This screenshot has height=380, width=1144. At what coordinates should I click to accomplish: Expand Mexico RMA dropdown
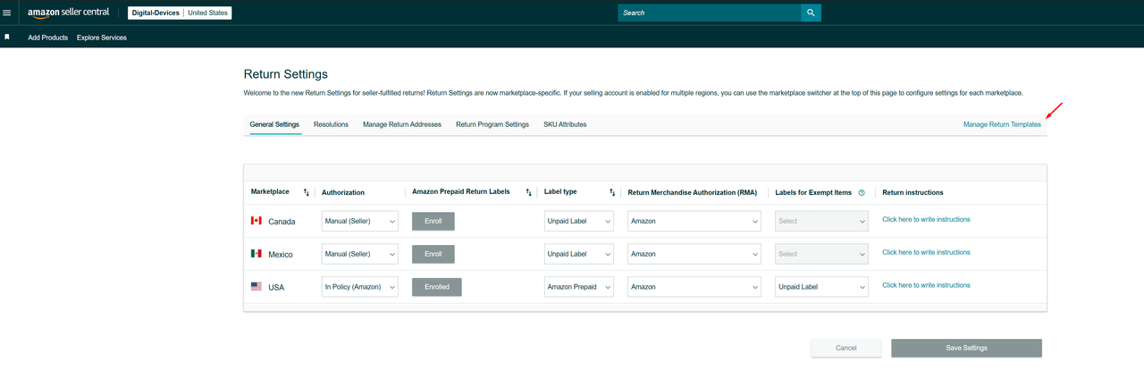(694, 254)
